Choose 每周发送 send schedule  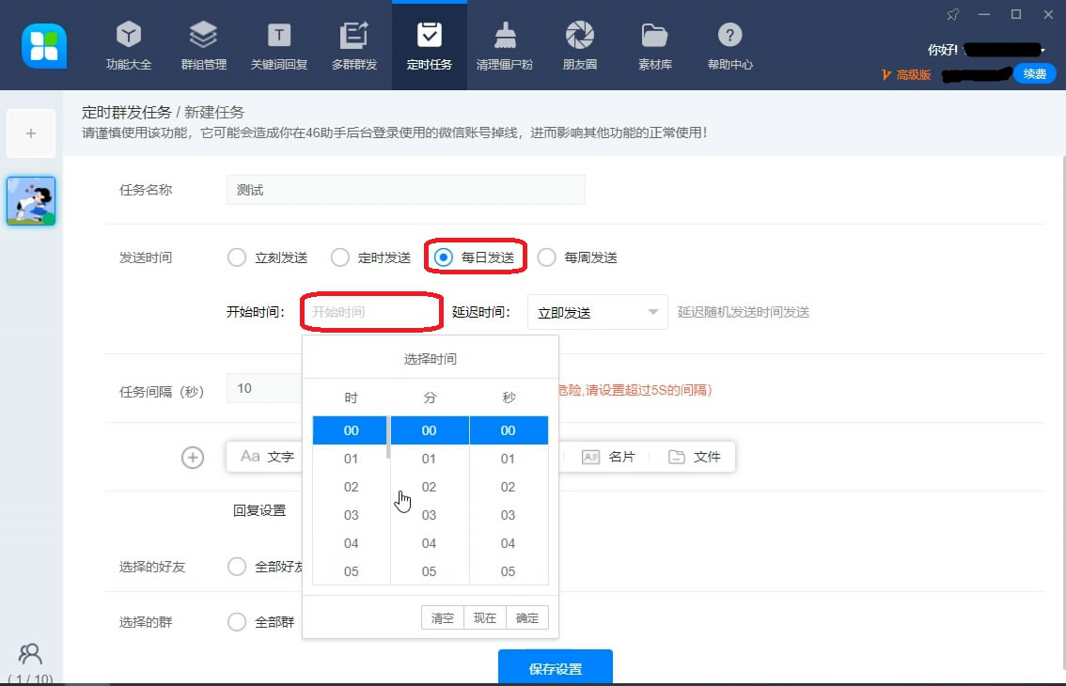pos(546,257)
